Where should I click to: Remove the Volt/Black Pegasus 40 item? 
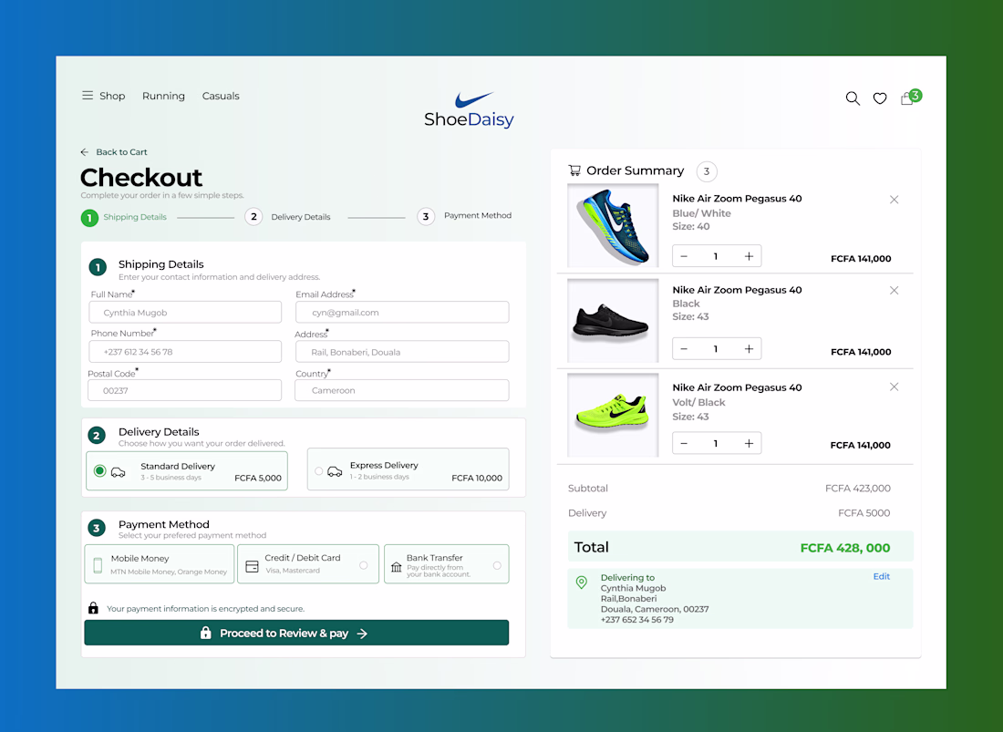click(894, 387)
